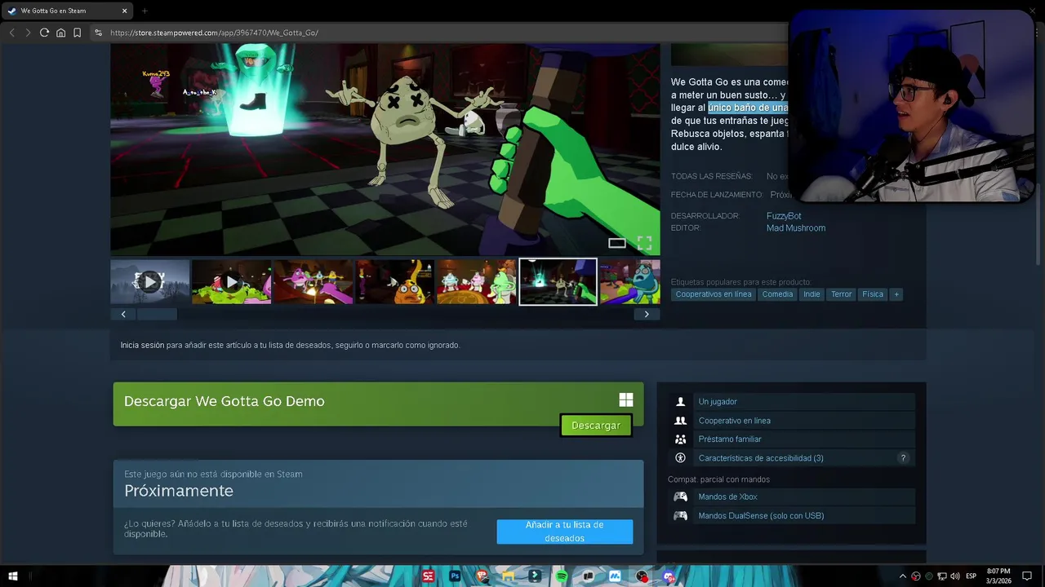Click the online co-op people icon
Screen dimensions: 1045x587
pyautogui.click(x=680, y=421)
